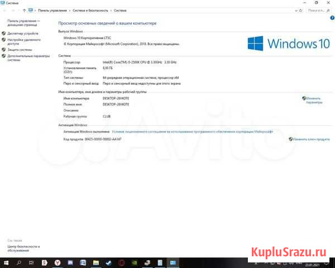
Task: Open the notification center icon
Action: (x=327, y=263)
